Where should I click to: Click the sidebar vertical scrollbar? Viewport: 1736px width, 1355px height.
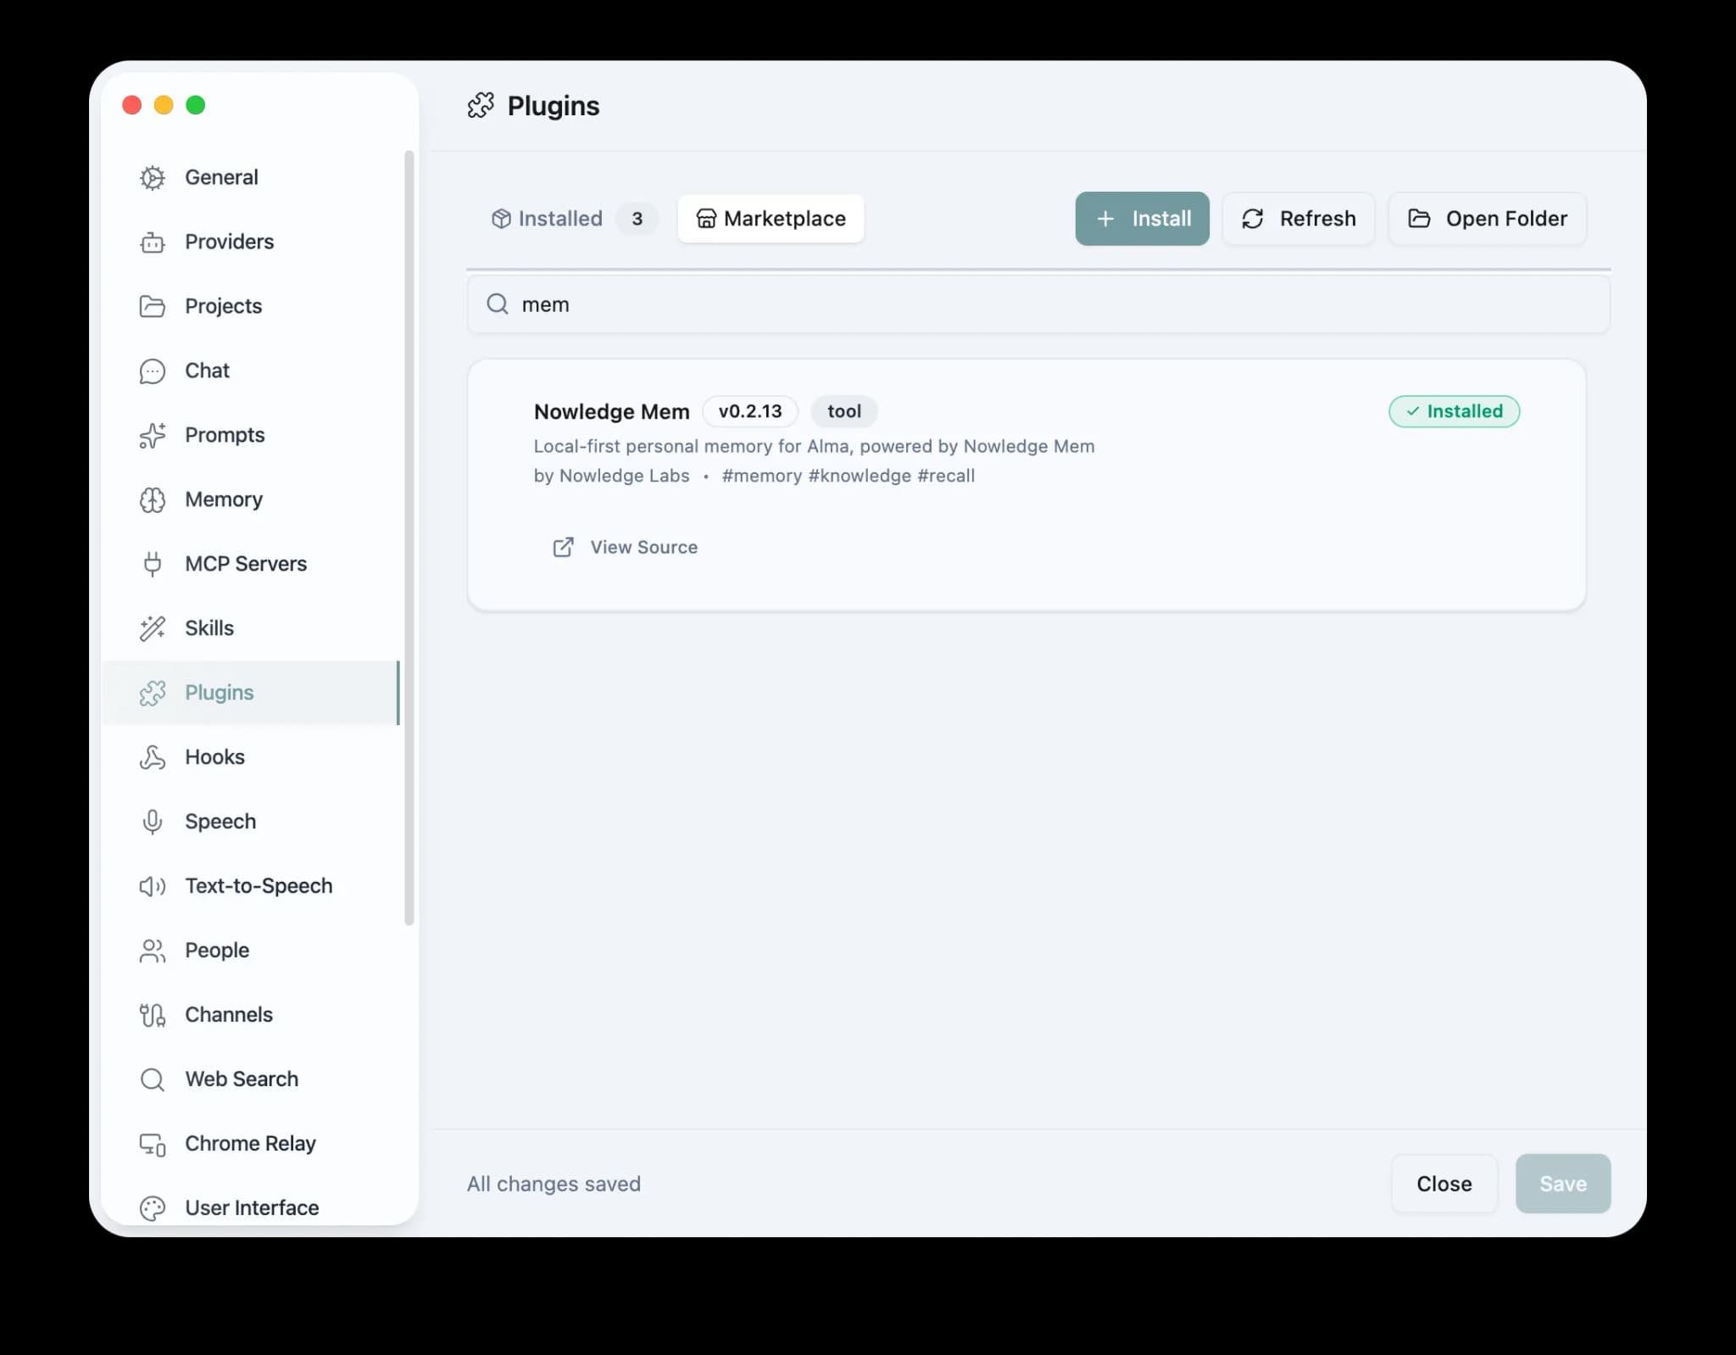(409, 536)
